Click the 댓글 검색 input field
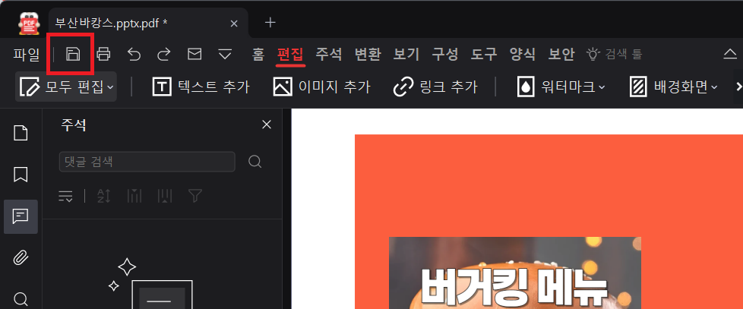This screenshot has height=309, width=743. (147, 162)
